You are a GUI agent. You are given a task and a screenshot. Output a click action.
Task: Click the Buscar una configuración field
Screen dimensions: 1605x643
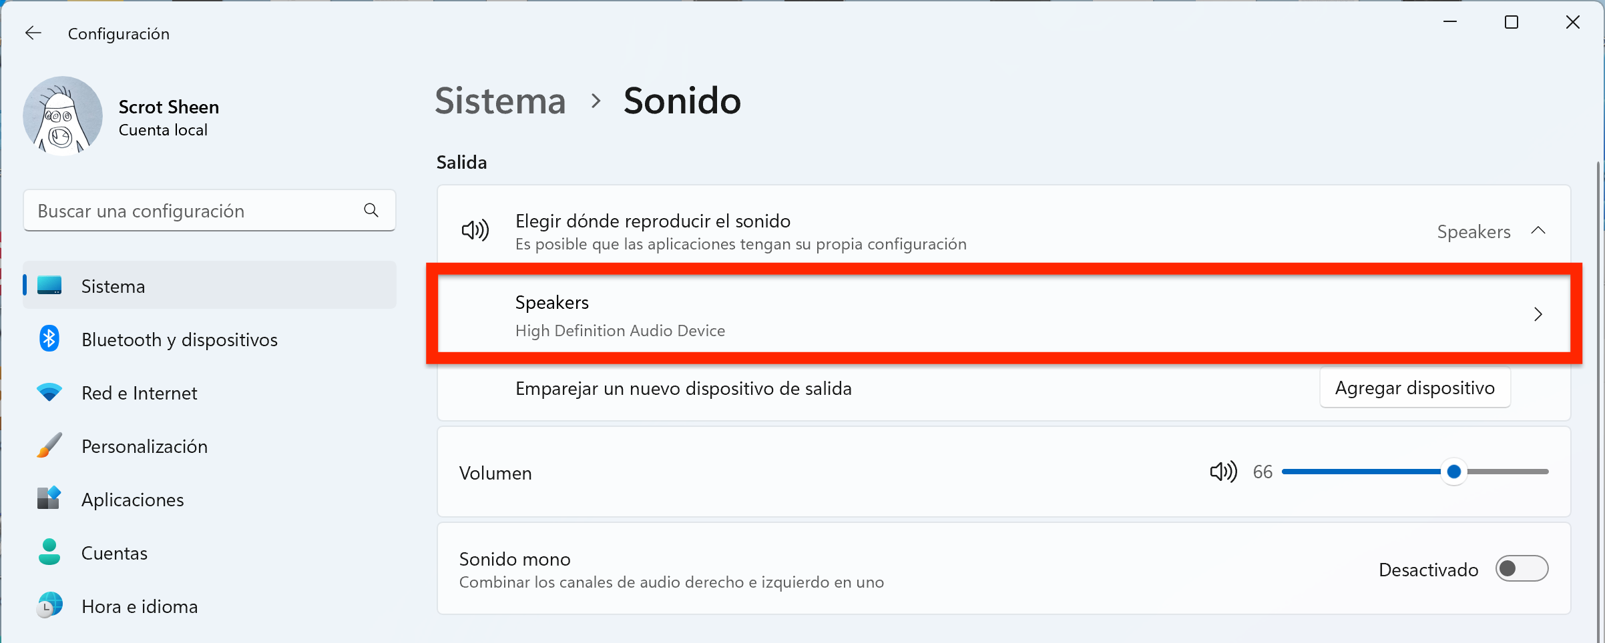click(x=210, y=211)
